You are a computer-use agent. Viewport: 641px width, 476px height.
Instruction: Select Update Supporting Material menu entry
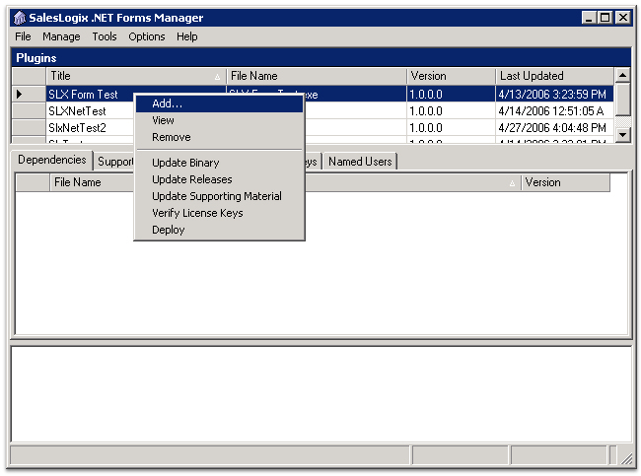click(x=220, y=196)
